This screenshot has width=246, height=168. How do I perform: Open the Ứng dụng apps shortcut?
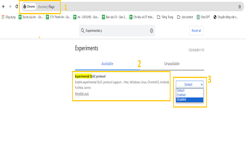[9, 17]
